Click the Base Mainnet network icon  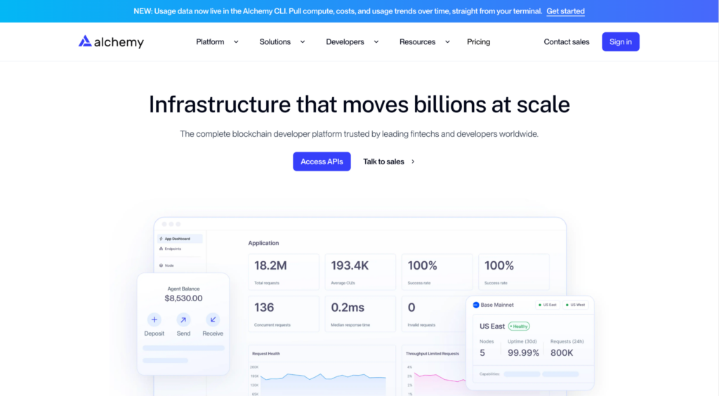(x=476, y=305)
